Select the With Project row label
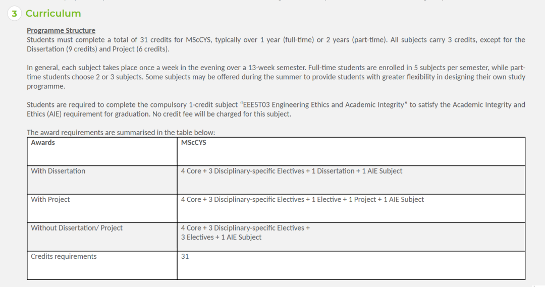 pyautogui.click(x=50, y=200)
